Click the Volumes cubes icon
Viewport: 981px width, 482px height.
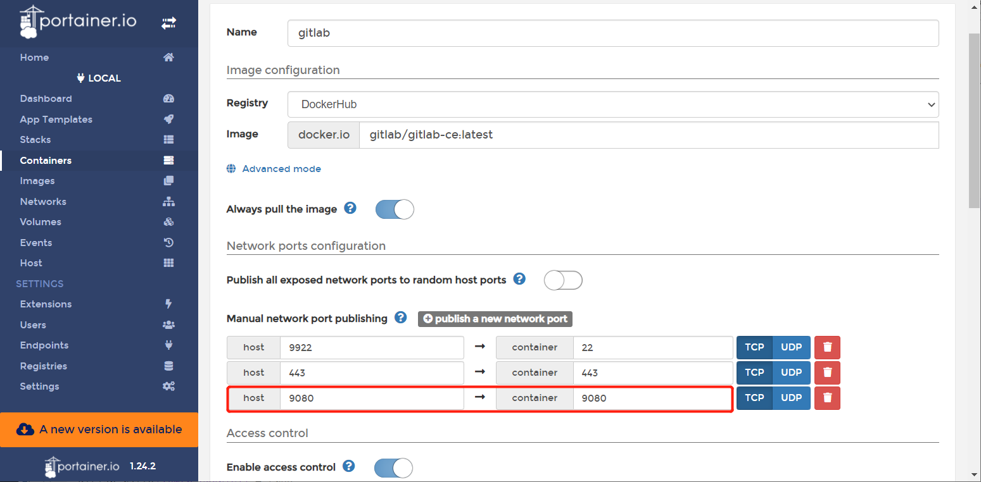click(x=168, y=222)
